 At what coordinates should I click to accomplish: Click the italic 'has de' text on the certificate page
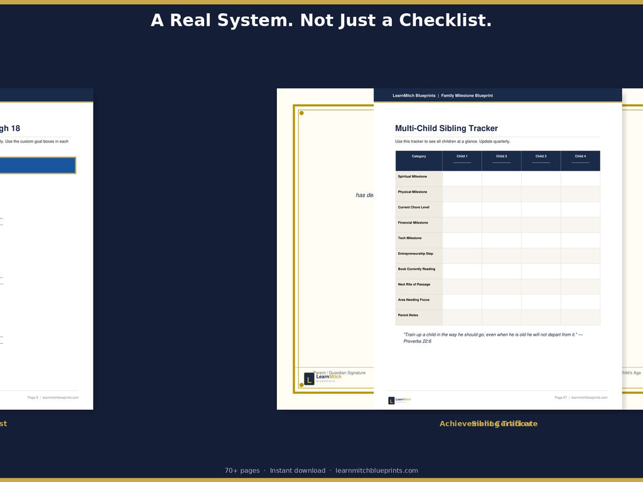point(365,195)
